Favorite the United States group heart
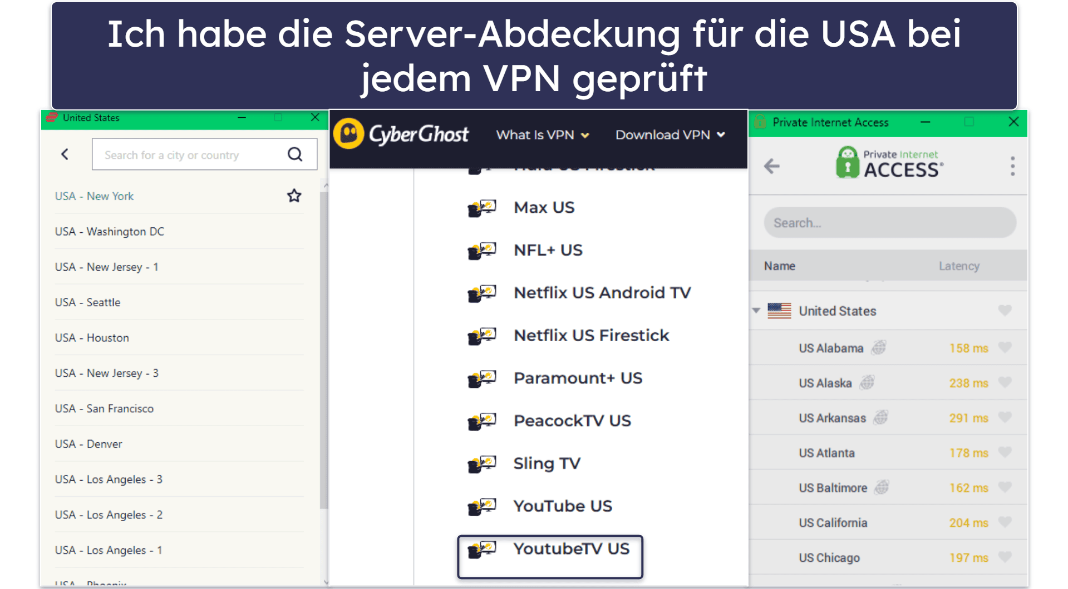 click(1005, 311)
